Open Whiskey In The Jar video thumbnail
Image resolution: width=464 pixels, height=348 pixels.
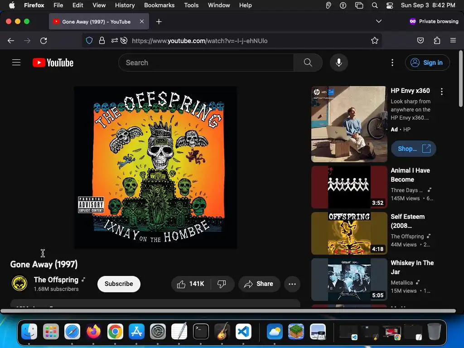349,279
